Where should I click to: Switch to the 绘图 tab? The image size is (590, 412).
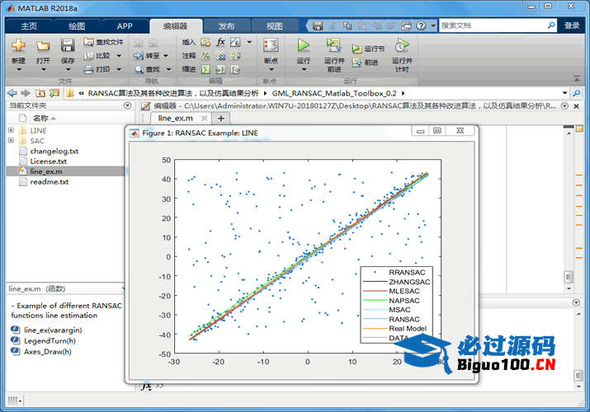point(77,26)
